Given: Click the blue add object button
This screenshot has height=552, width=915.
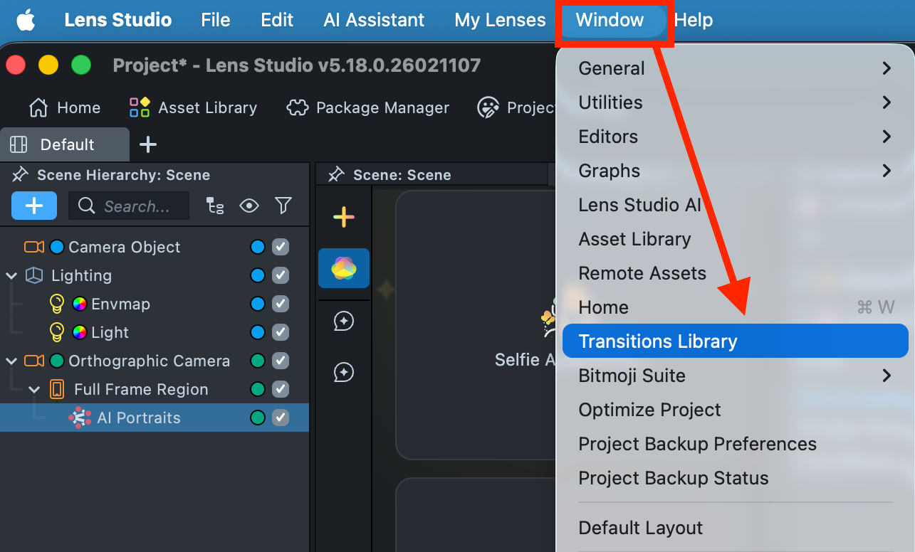Looking at the screenshot, I should point(34,206).
